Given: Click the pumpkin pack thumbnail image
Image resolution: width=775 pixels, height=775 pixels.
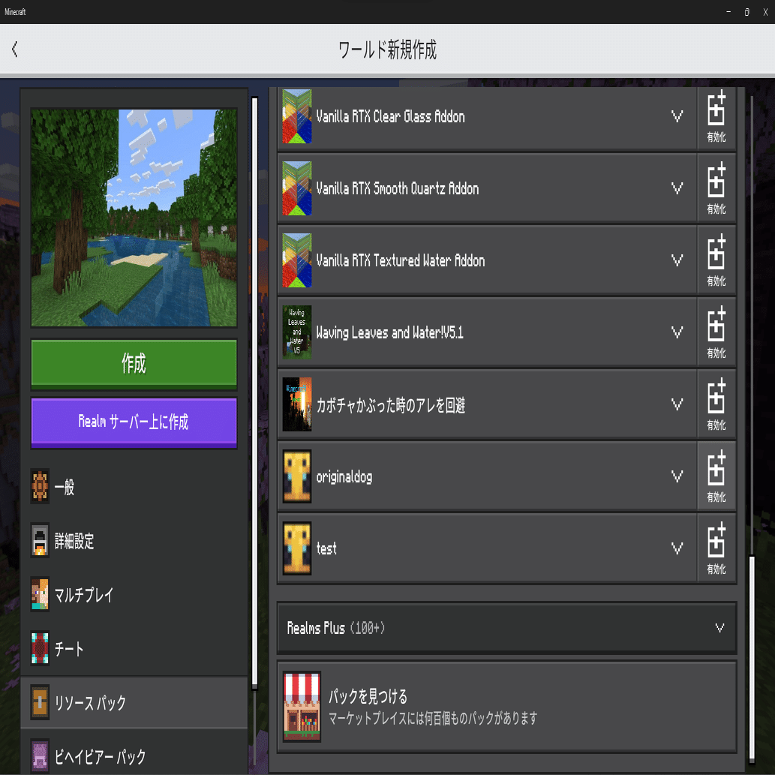Looking at the screenshot, I should pyautogui.click(x=296, y=404).
